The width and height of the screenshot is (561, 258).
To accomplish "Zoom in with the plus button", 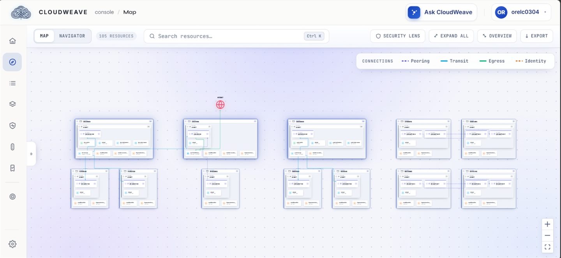I will (x=547, y=224).
